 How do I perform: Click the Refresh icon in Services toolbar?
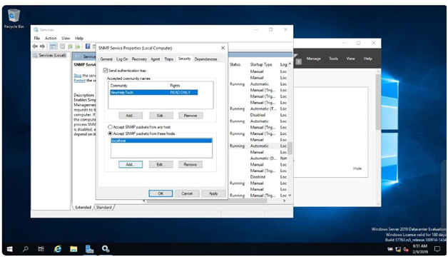pos(70,46)
